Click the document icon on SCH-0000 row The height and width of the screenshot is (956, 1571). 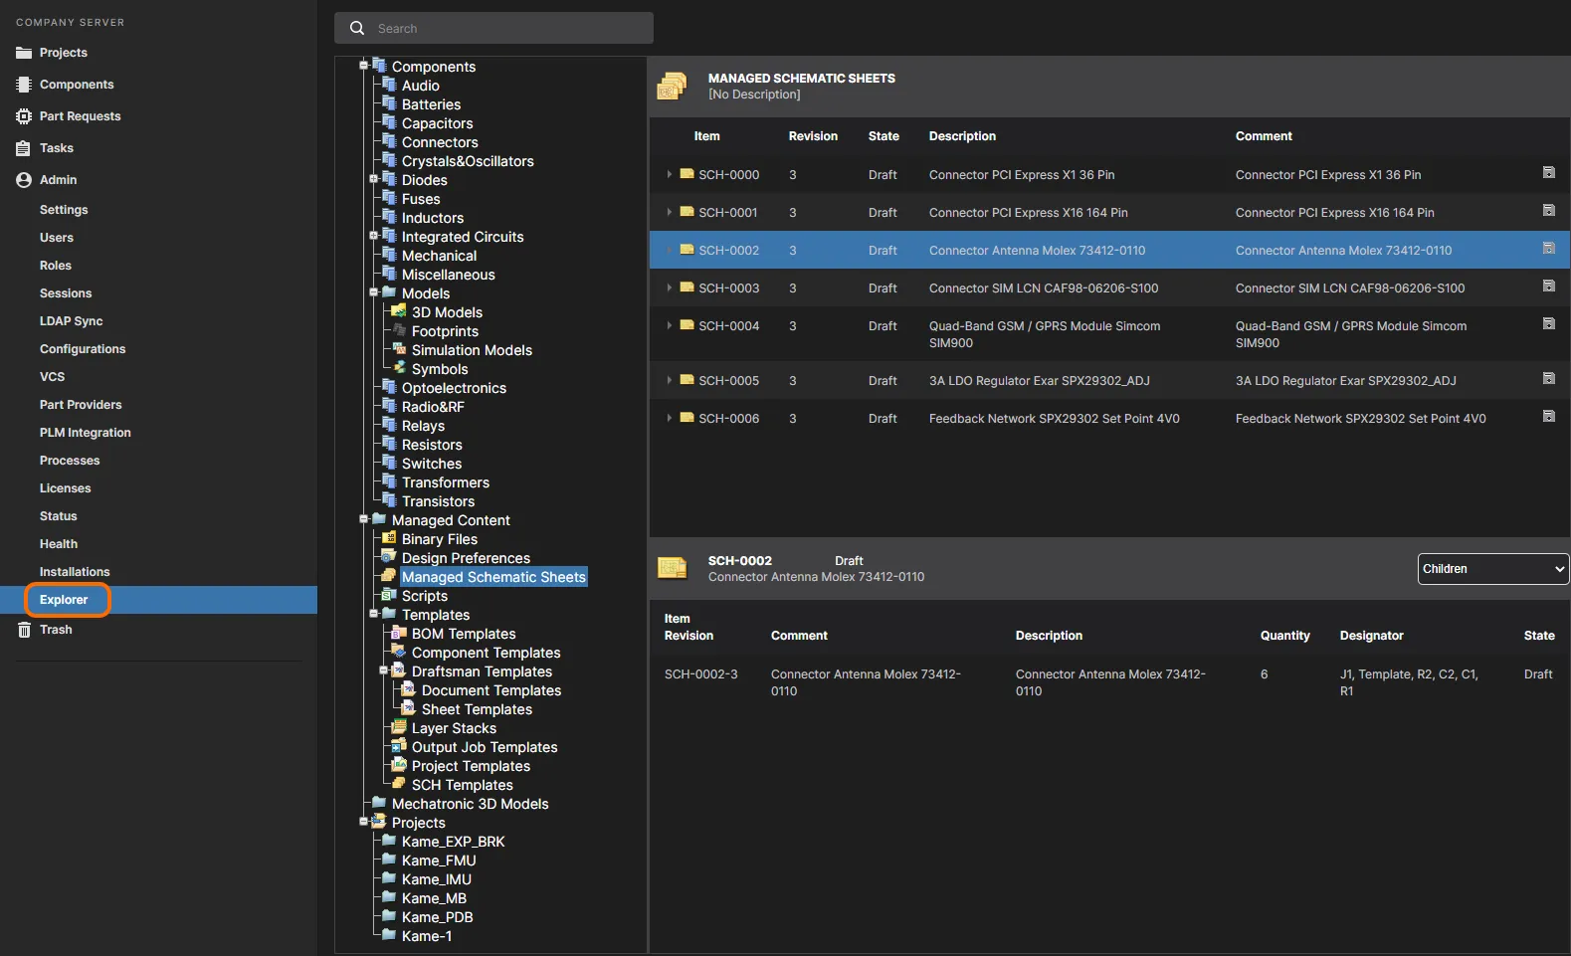click(x=1548, y=173)
